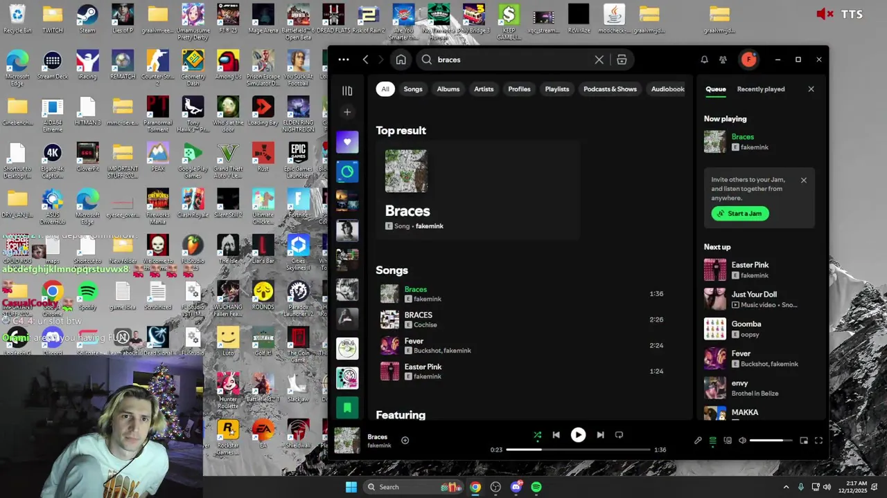Filter results by Podcasts & Shows
This screenshot has height=498, width=887.
(610, 89)
